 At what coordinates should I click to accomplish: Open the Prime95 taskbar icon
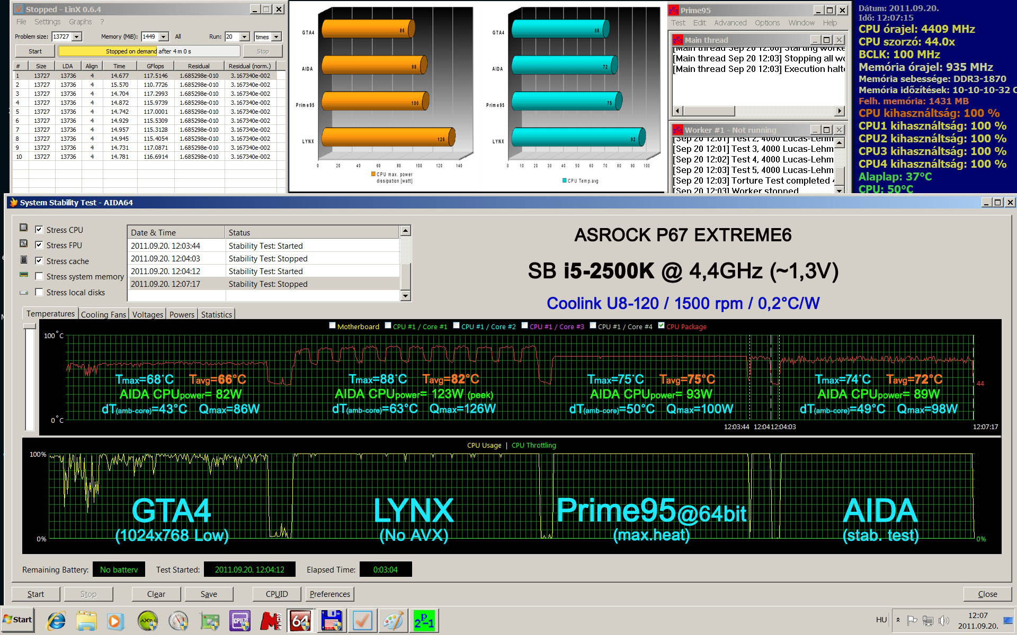[x=424, y=621]
